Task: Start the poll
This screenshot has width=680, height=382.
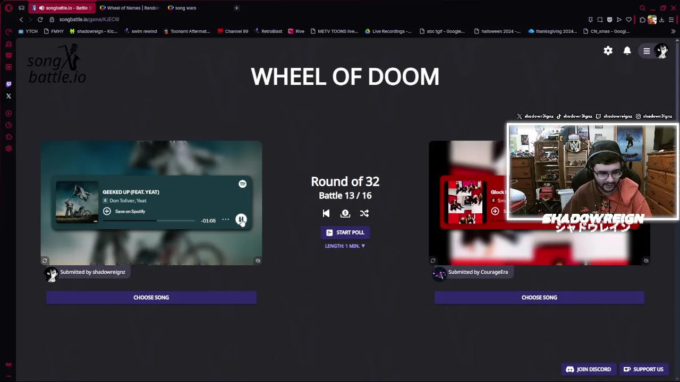Action: point(345,232)
